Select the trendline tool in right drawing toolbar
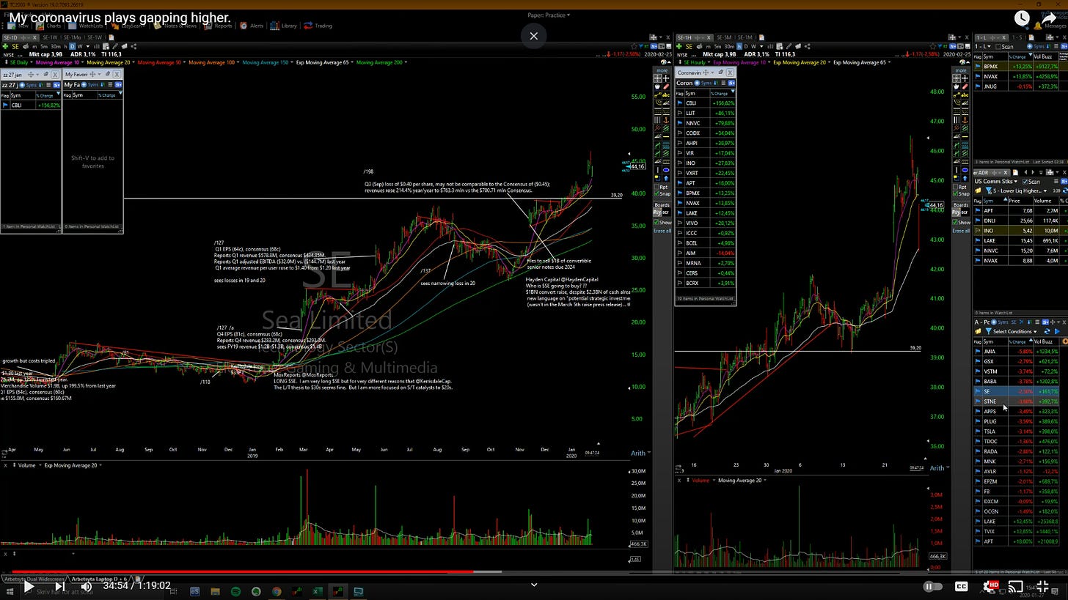The width and height of the screenshot is (1068, 600). pyautogui.click(x=957, y=95)
